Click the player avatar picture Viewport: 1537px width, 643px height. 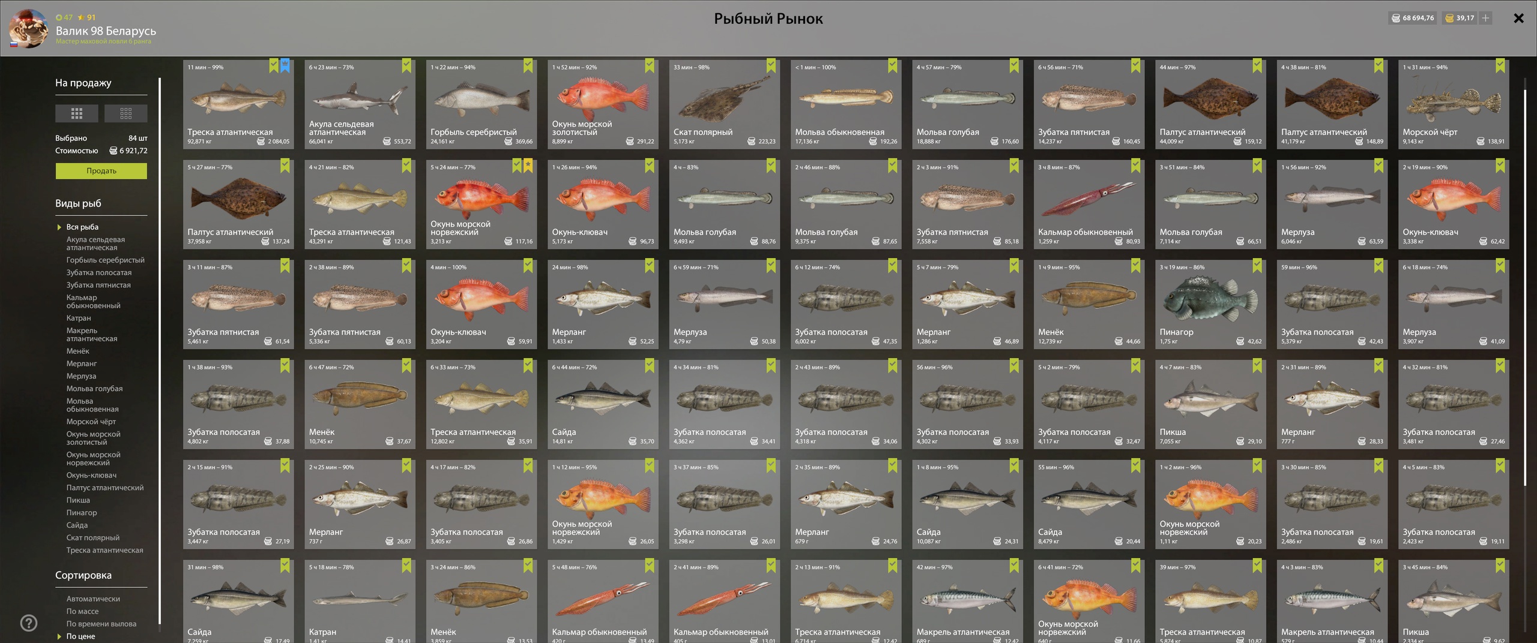28,28
